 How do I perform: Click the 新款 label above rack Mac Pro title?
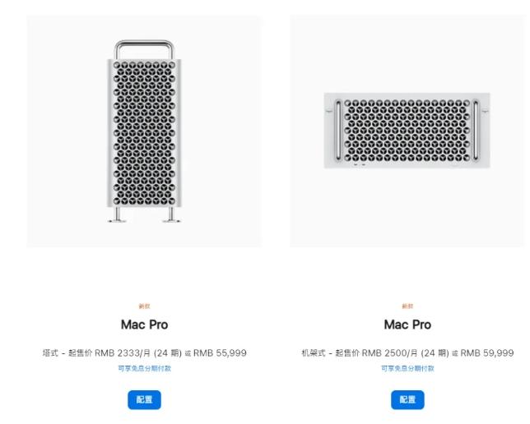point(407,306)
